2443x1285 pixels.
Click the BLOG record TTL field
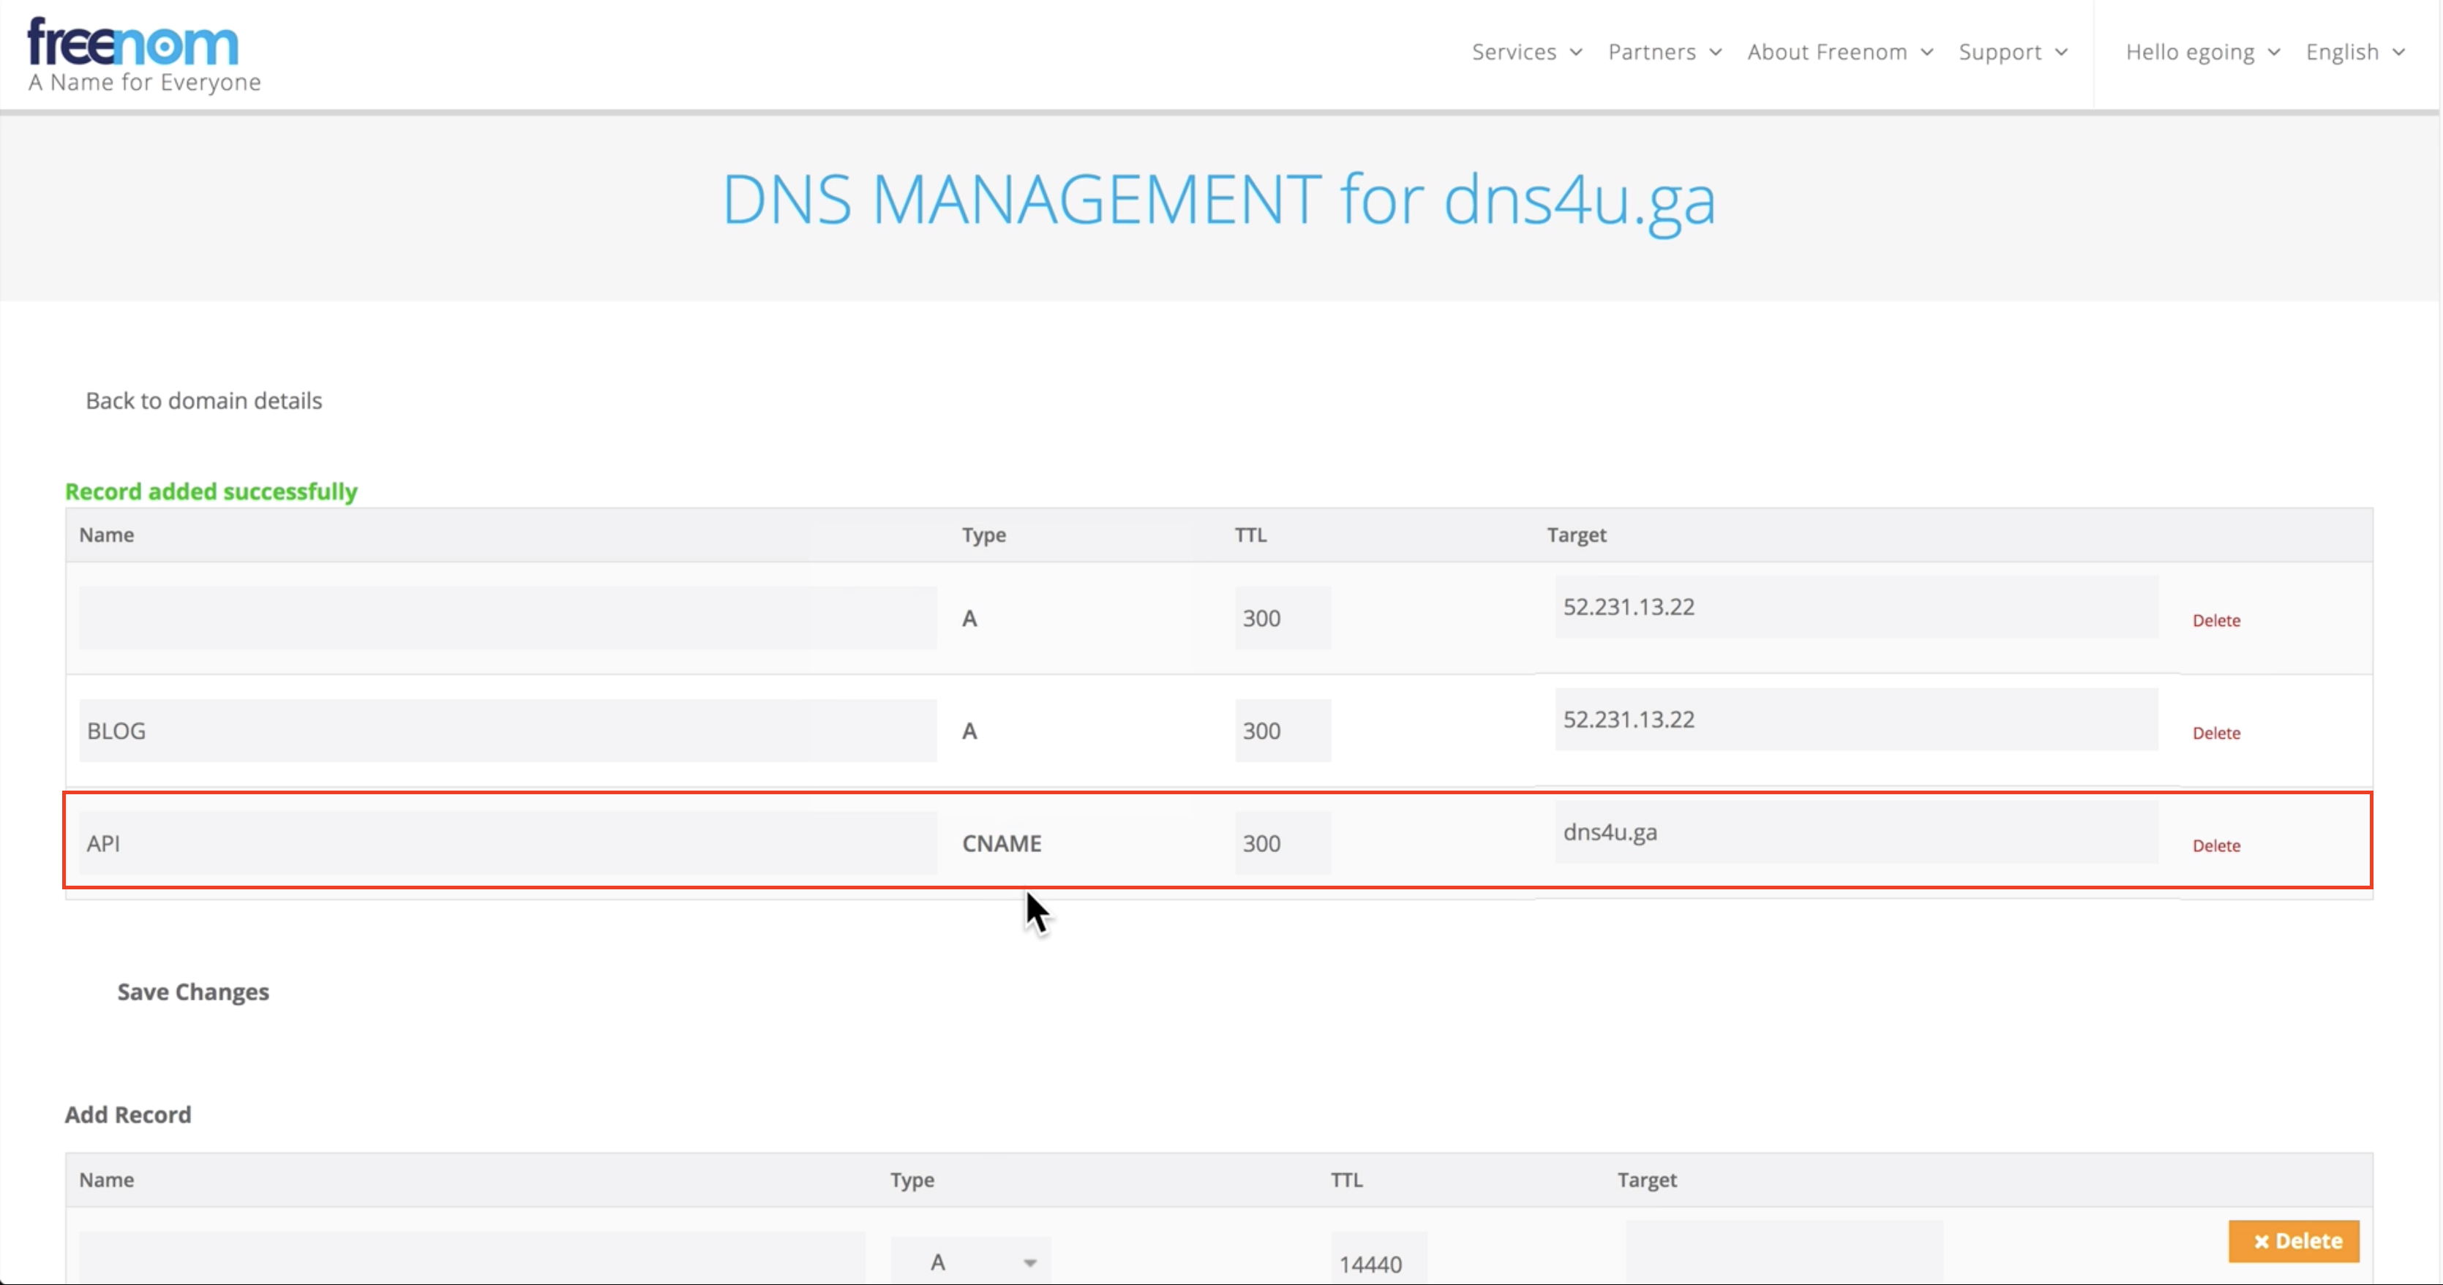click(x=1282, y=731)
